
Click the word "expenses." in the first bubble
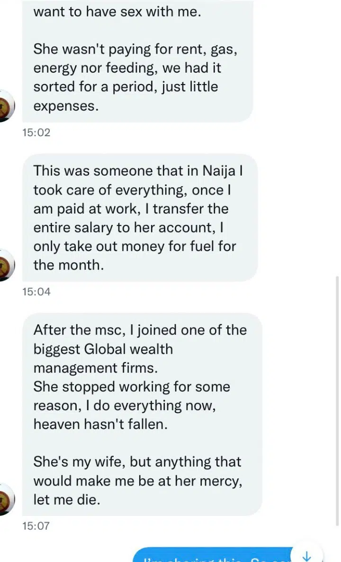(66, 106)
